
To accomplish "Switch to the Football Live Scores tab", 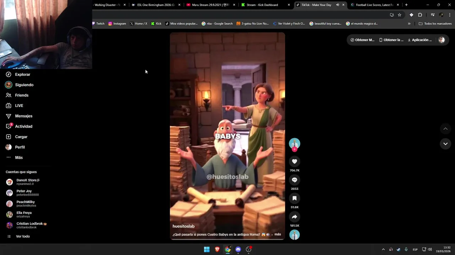I will point(374,5).
